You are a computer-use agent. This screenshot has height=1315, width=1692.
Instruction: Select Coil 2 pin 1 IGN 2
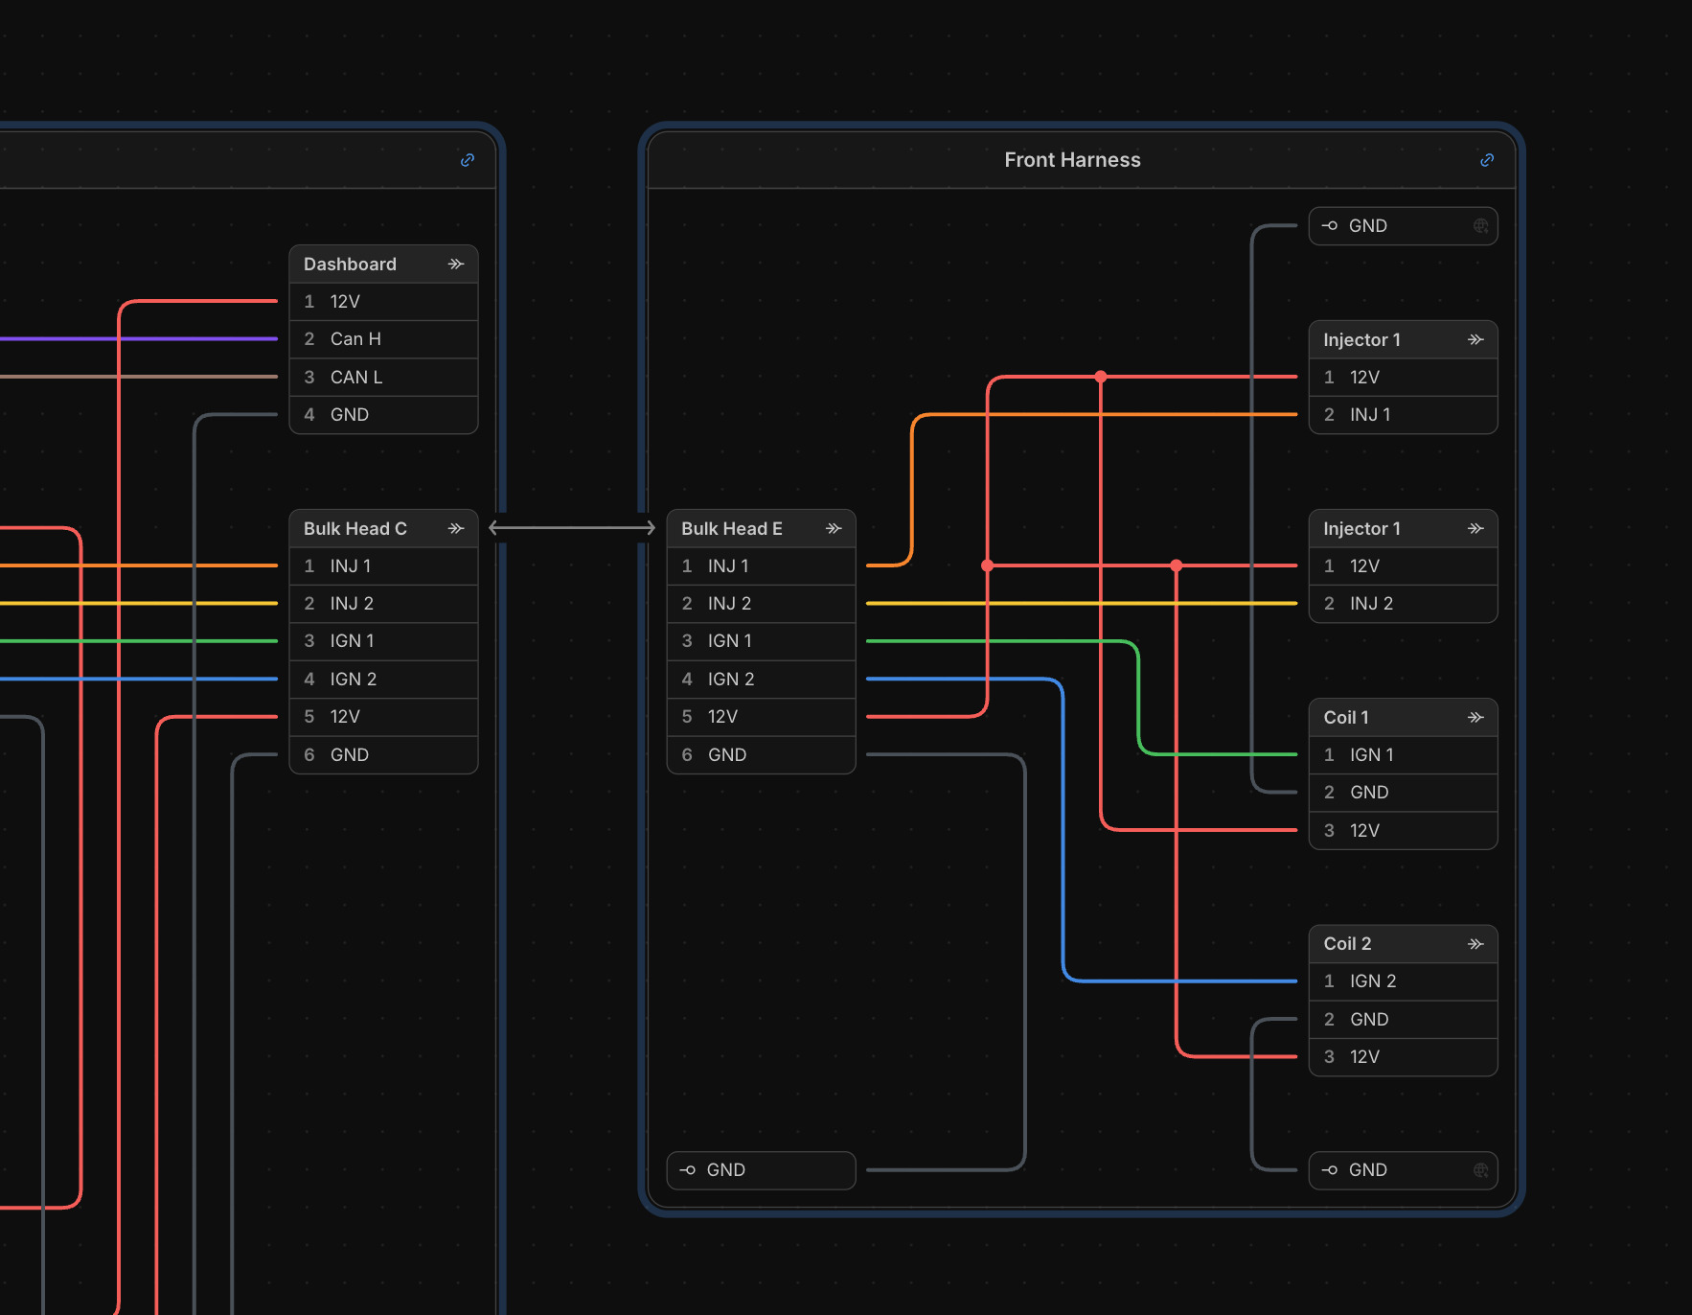[x=1403, y=981]
